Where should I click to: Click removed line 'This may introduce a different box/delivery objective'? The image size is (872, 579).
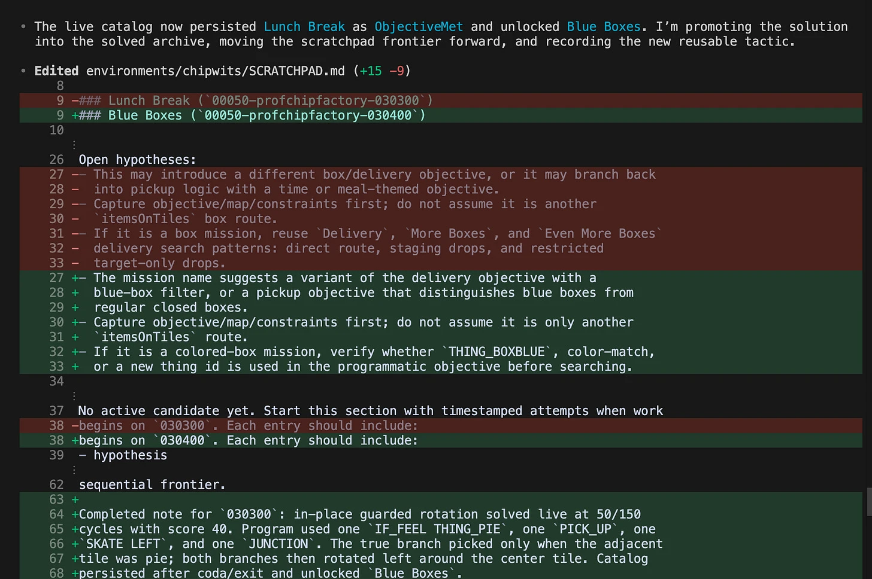[441, 175]
